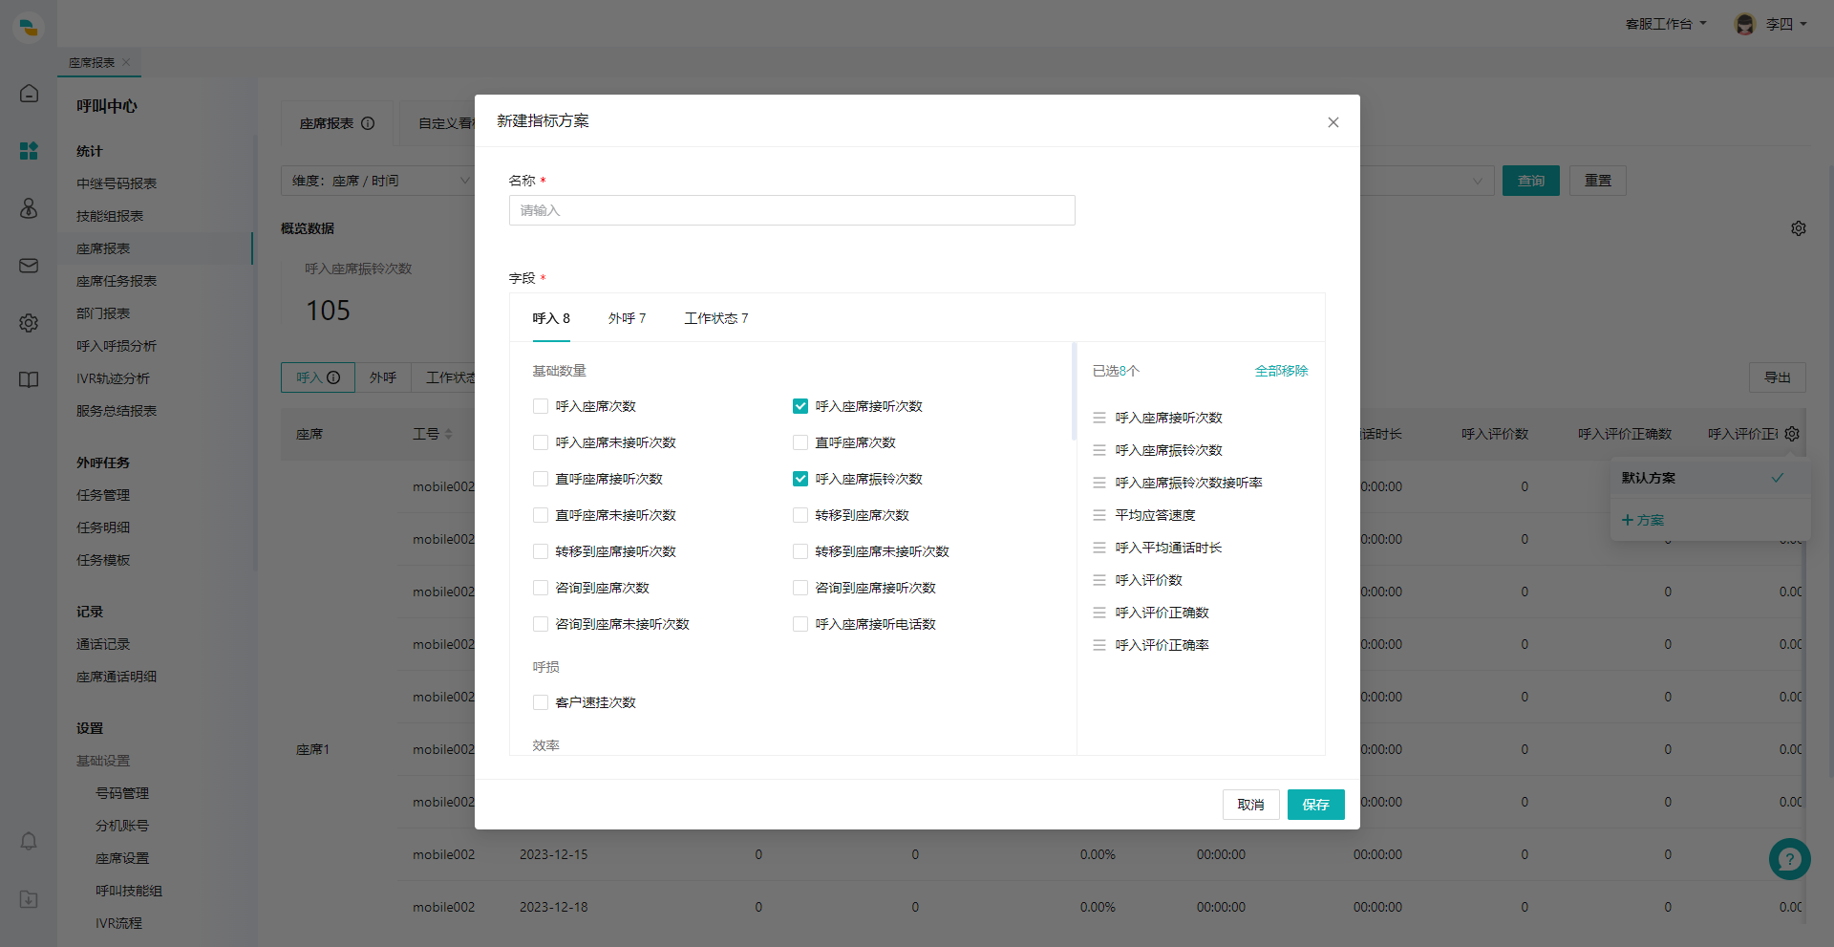This screenshot has width=1834, height=947.
Task: Switch to the 工作状态 7 tab
Action: [715, 318]
